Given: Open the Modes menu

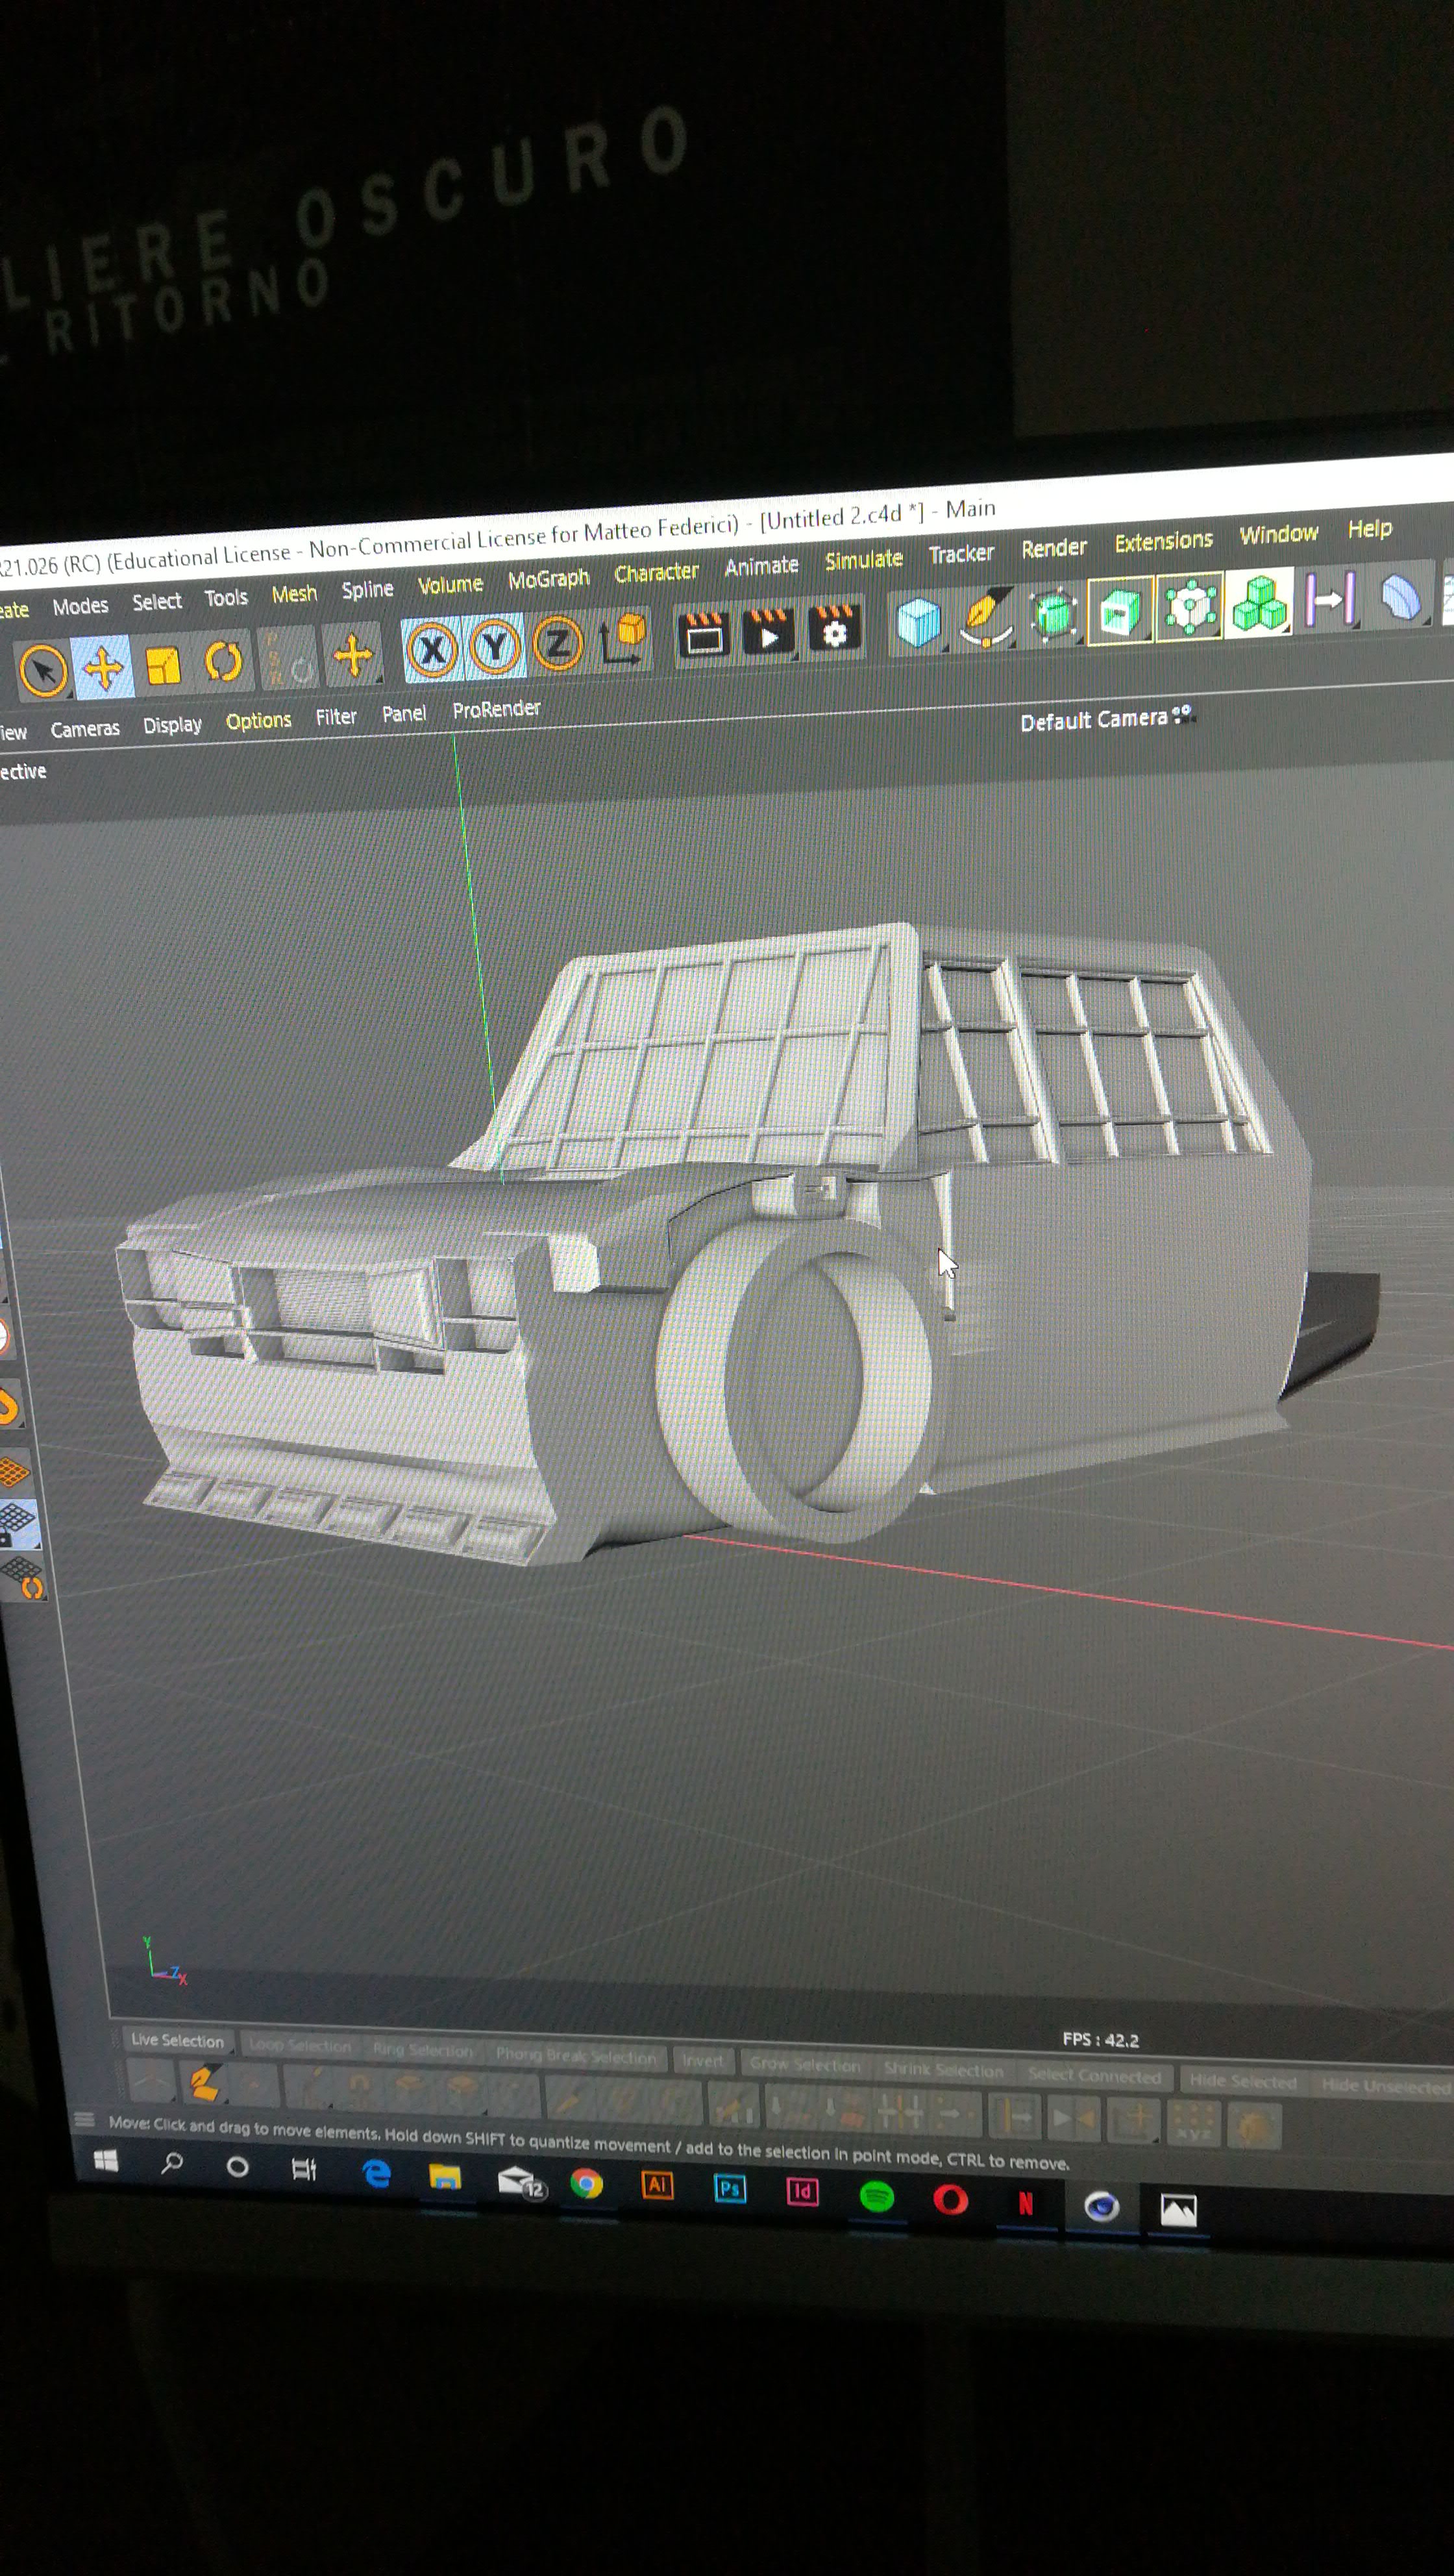Looking at the screenshot, I should pos(80,606).
